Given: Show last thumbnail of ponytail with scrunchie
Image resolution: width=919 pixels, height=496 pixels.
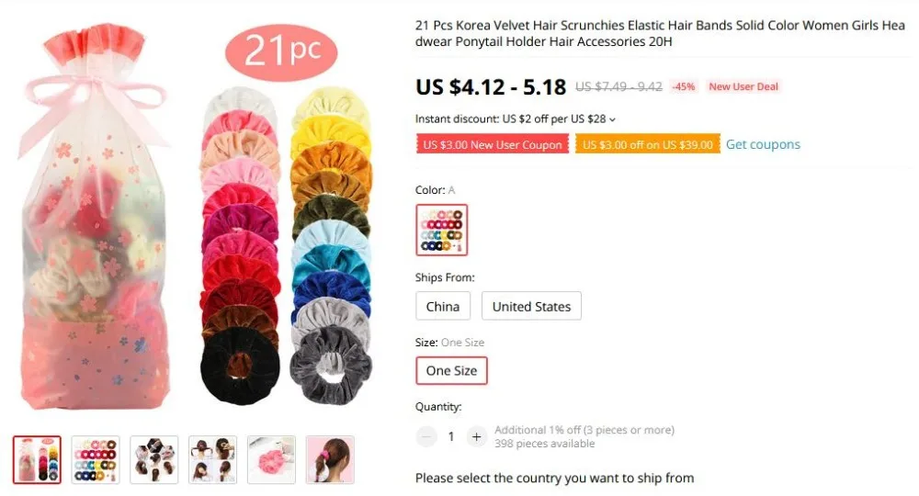Looking at the screenshot, I should click(x=330, y=459).
